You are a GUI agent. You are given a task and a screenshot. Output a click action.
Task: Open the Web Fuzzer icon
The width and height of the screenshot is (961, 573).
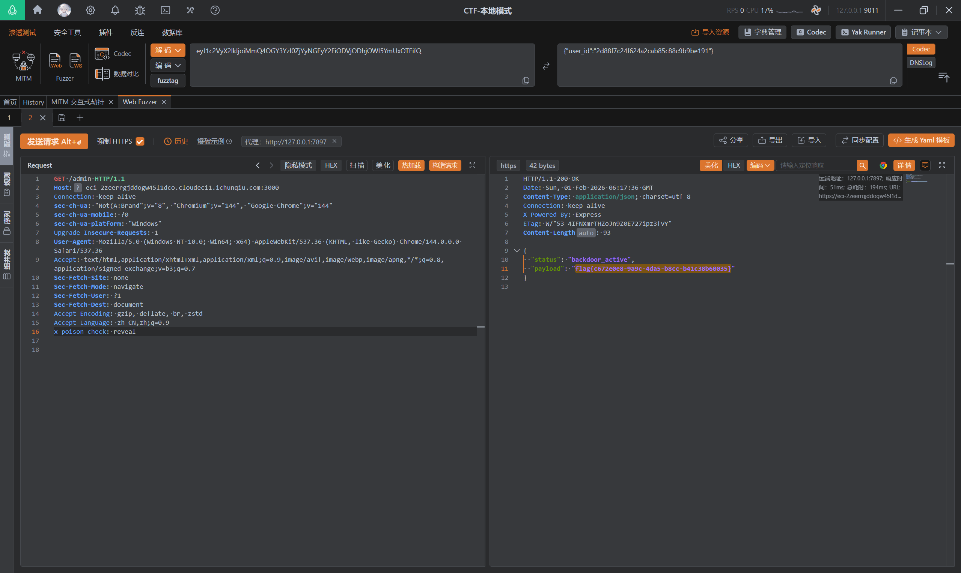click(x=55, y=61)
